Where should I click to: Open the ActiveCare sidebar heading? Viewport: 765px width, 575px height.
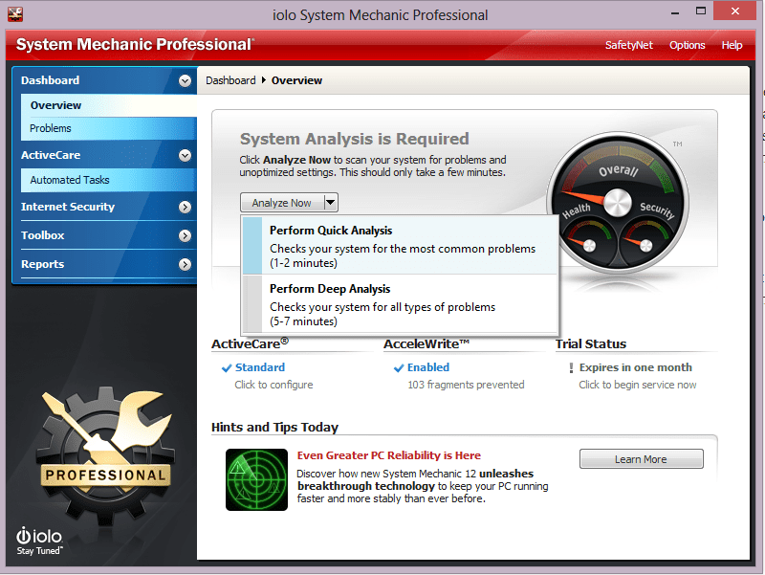click(51, 155)
